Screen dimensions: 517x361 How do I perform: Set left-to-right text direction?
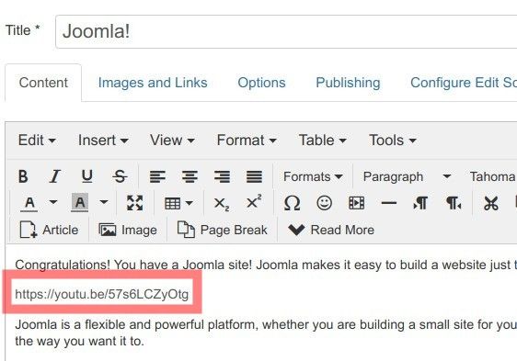pyautogui.click(x=420, y=203)
